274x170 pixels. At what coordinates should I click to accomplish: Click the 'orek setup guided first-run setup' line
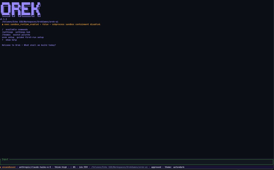(x=23, y=37)
